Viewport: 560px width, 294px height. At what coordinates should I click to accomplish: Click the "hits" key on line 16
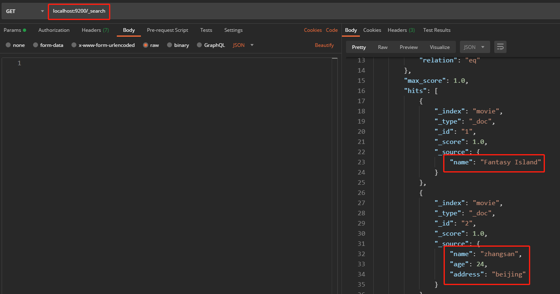416,91
